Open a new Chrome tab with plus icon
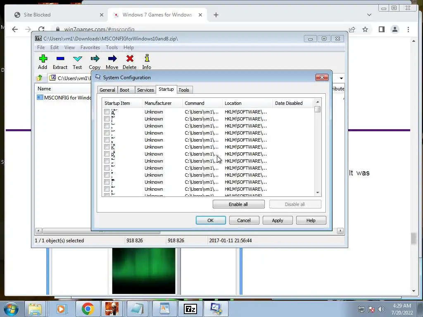423x317 pixels. (x=216, y=15)
